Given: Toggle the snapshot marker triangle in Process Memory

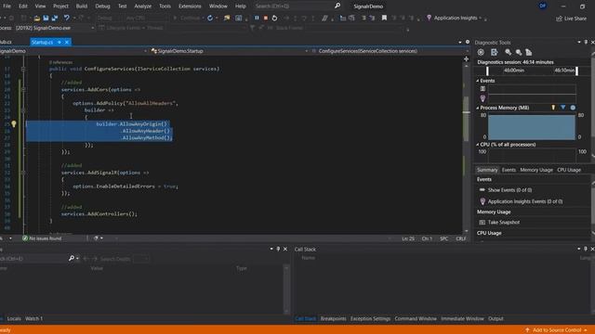Looking at the screenshot, I should pos(563,108).
